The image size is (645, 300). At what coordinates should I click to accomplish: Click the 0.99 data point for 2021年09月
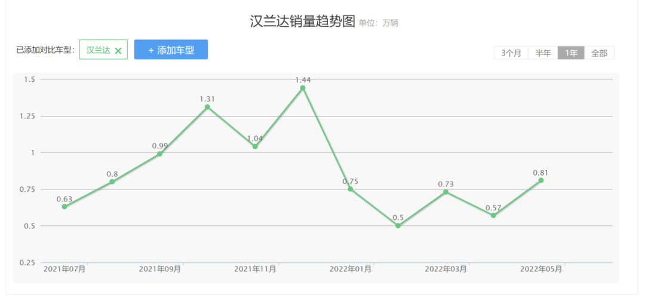coord(159,154)
